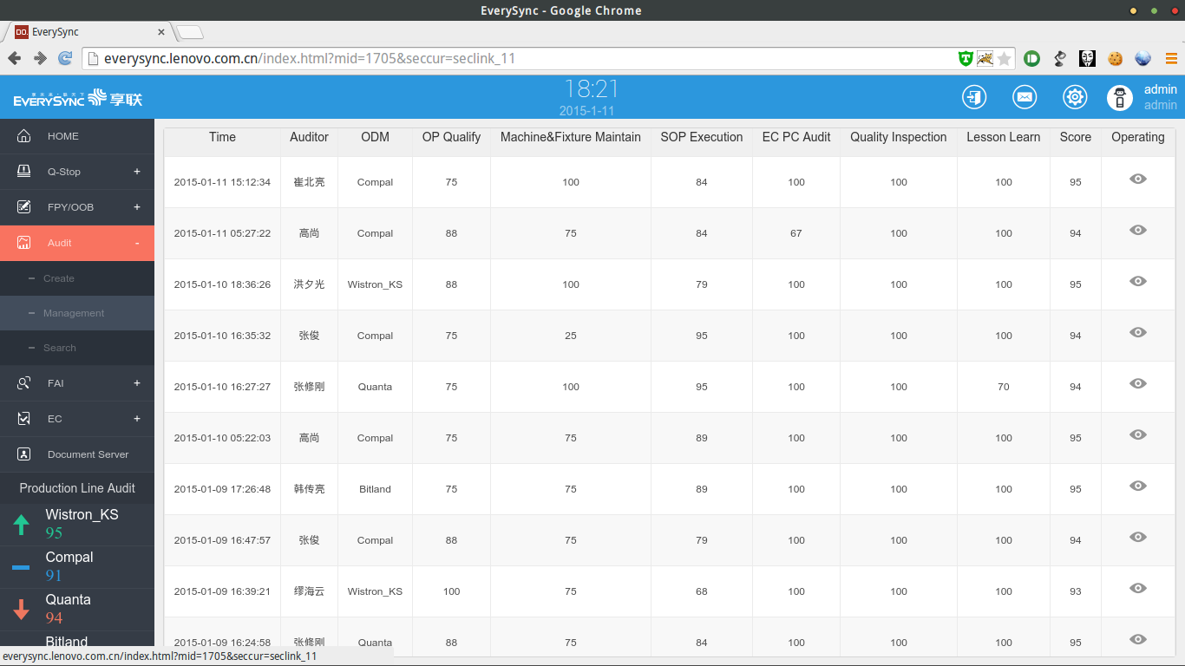Click the admin username in header

(1161, 89)
